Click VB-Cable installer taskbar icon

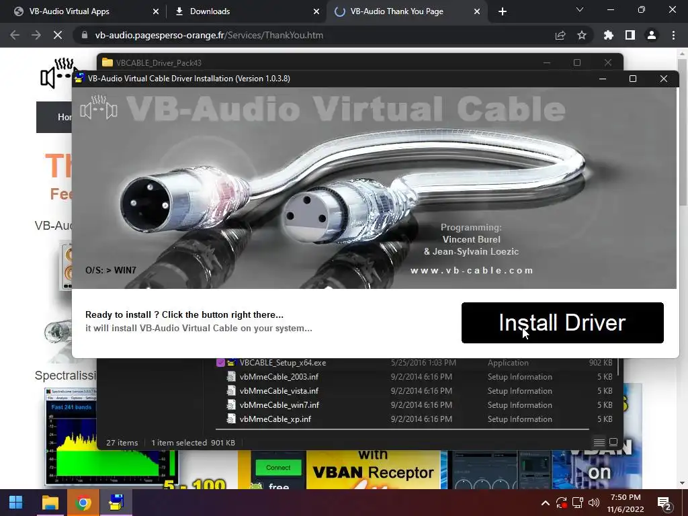point(116,503)
